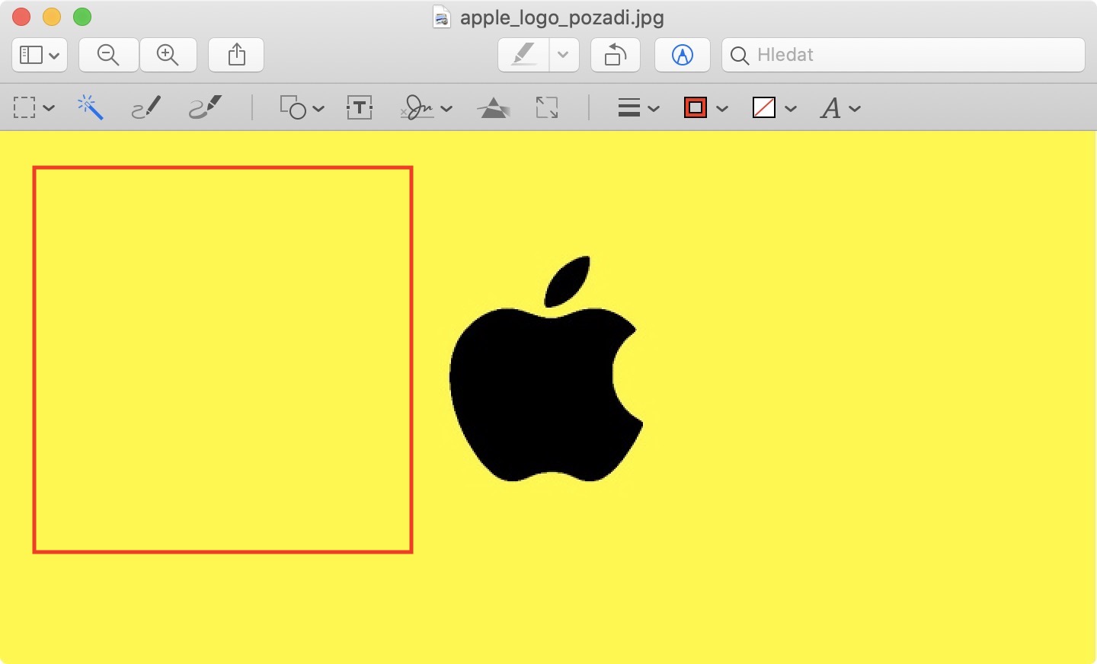Open the selection tools dropdown
This screenshot has height=664, width=1097.
34,108
